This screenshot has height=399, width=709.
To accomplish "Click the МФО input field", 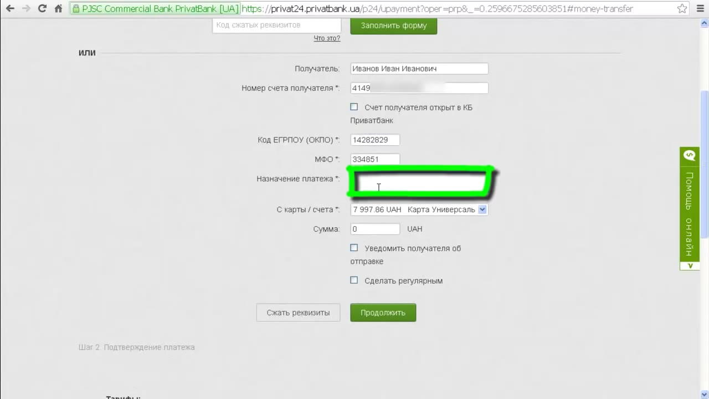I will point(375,160).
